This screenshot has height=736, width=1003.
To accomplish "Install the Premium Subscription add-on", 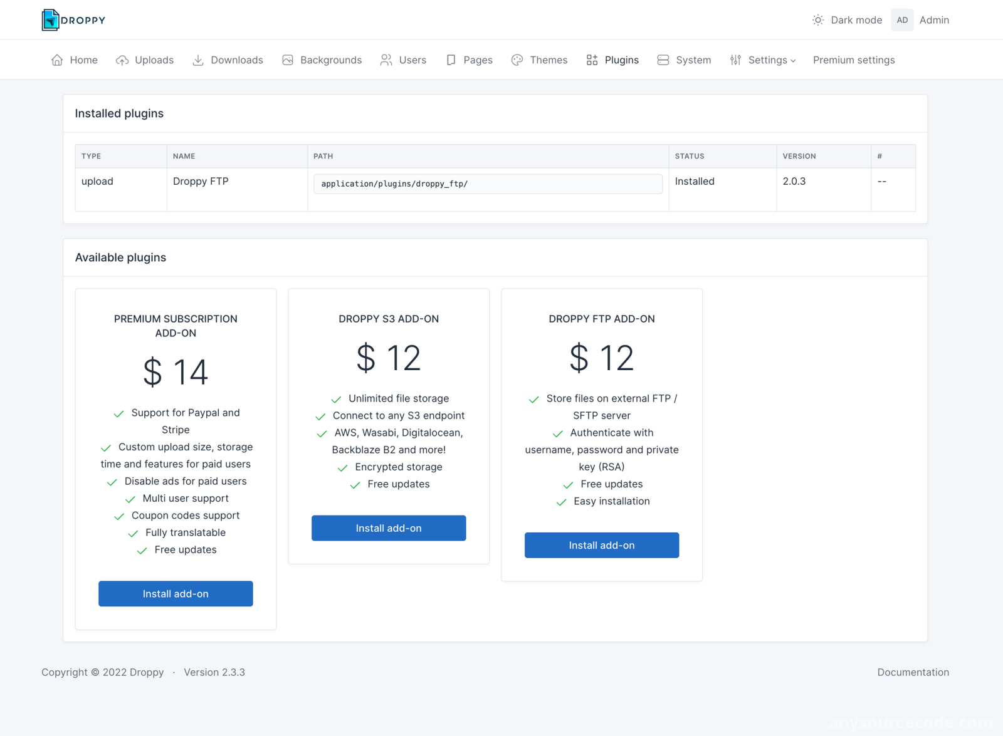I will point(176,593).
